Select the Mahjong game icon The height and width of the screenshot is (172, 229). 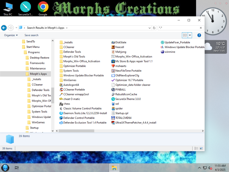coord(113,52)
